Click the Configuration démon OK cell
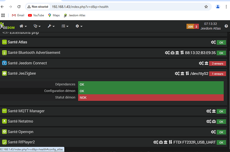Screen dimensions: 230x152 (151, 91)
